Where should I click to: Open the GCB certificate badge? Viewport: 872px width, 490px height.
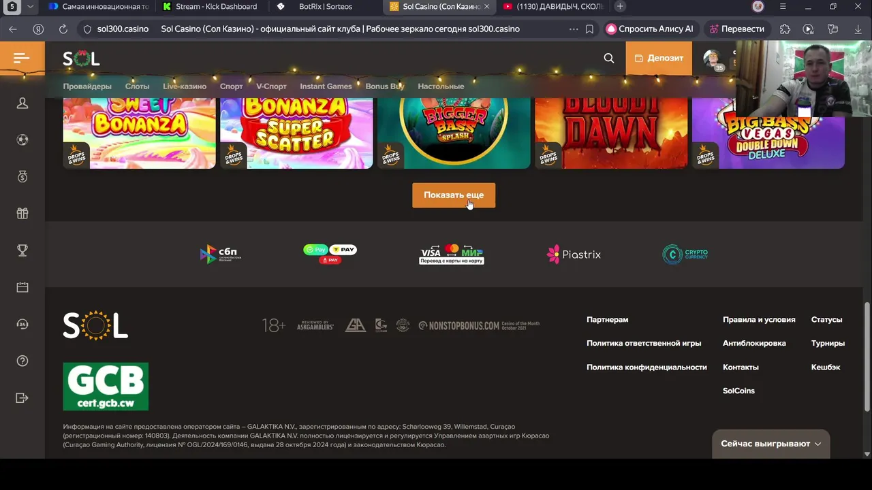[106, 387]
